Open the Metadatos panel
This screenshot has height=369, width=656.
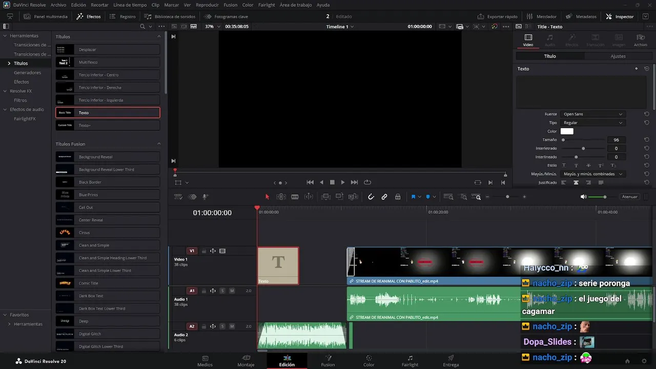[581, 16]
